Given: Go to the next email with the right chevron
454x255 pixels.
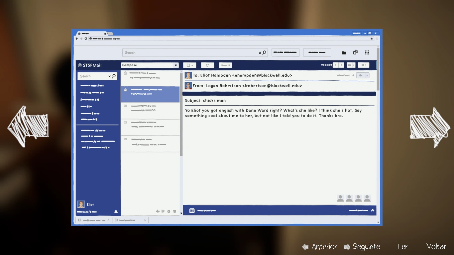Looking at the screenshot, I should click(342, 65).
